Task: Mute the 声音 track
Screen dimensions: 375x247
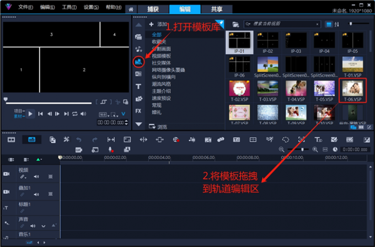Action: (x=33, y=226)
